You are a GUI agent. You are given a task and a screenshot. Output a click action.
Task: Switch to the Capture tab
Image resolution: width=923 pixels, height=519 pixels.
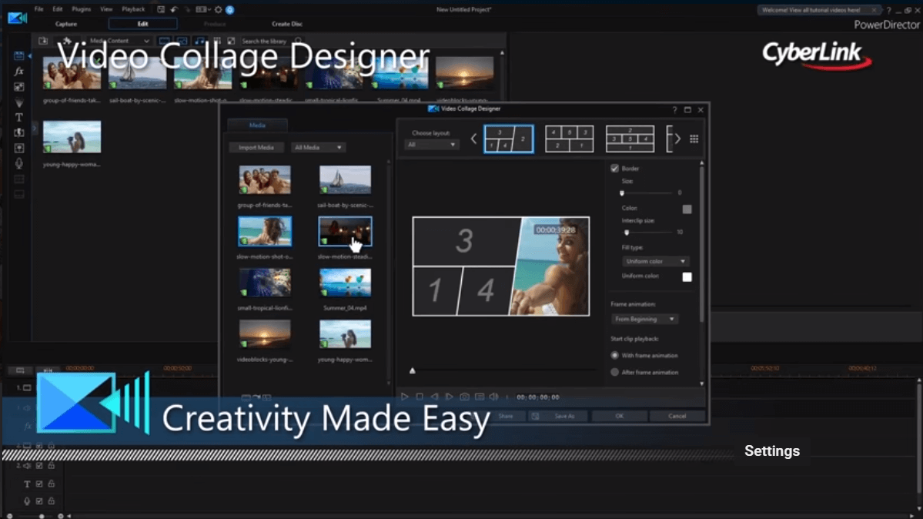(66, 24)
